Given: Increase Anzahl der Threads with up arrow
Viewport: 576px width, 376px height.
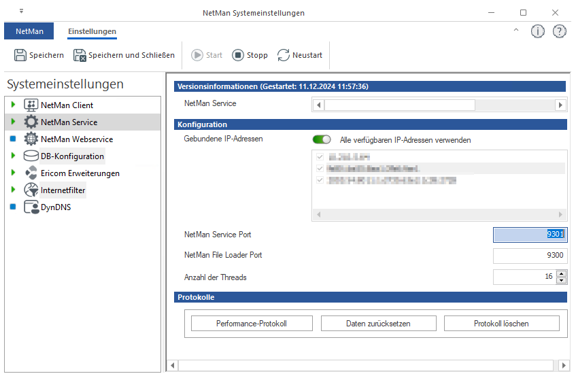Looking at the screenshot, I should [x=561, y=273].
